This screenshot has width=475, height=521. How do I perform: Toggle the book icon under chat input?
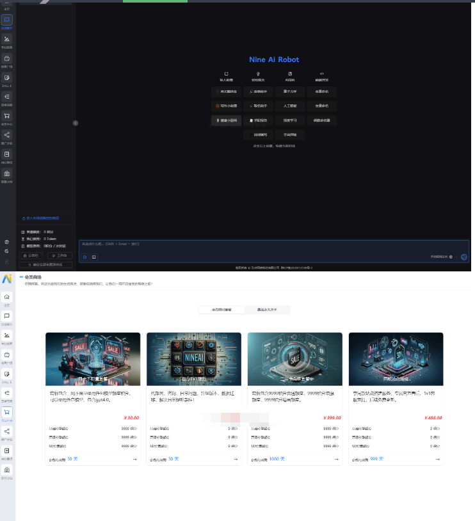coord(94,257)
